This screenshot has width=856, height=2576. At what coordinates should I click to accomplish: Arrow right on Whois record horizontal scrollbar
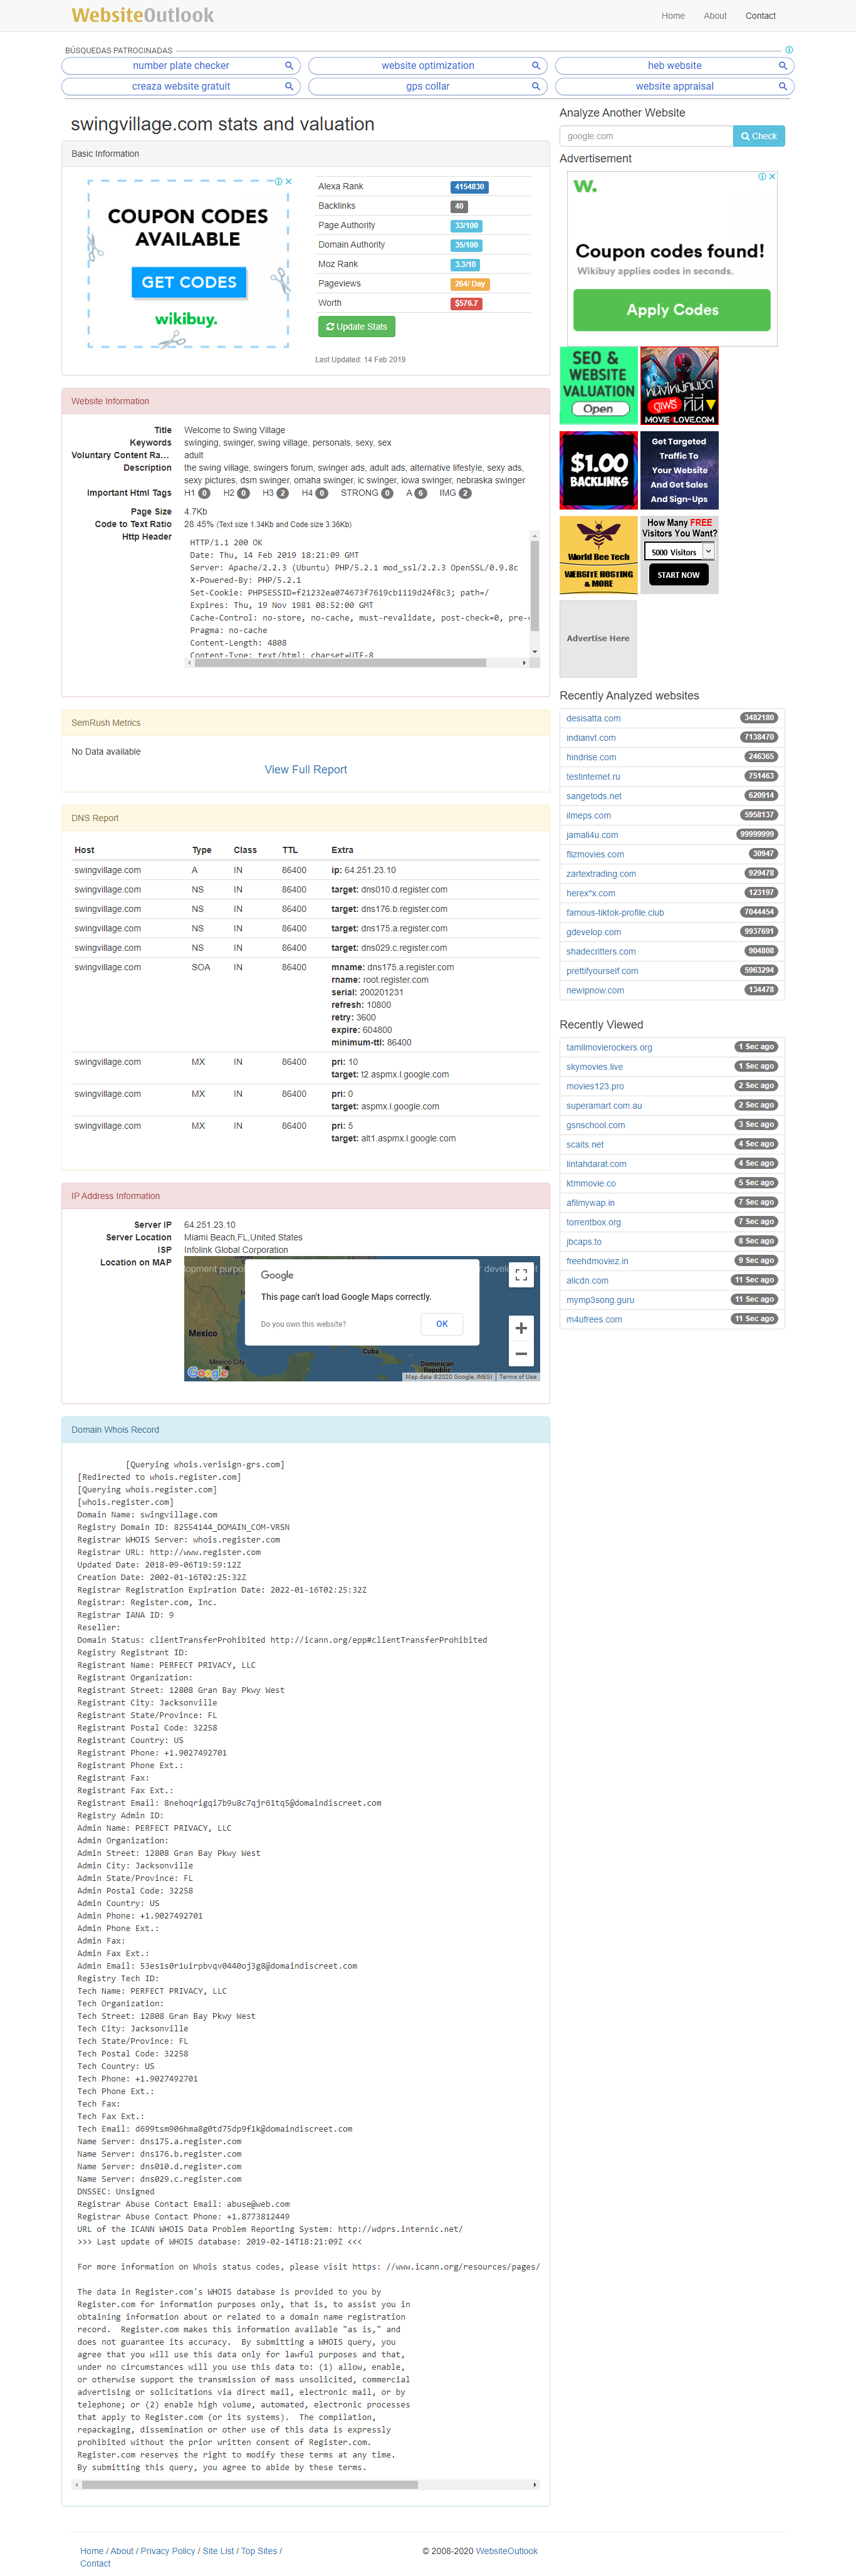(535, 2484)
